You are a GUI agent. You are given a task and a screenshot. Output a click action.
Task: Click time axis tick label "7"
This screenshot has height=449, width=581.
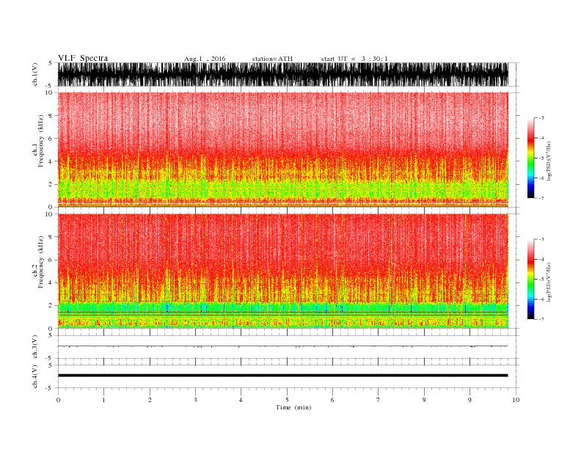[379, 400]
